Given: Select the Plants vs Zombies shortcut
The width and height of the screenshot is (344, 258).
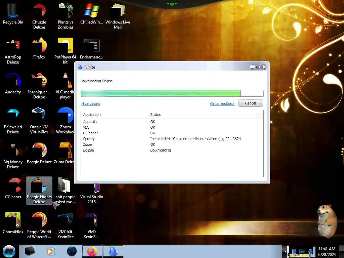Looking at the screenshot, I should click(66, 16).
